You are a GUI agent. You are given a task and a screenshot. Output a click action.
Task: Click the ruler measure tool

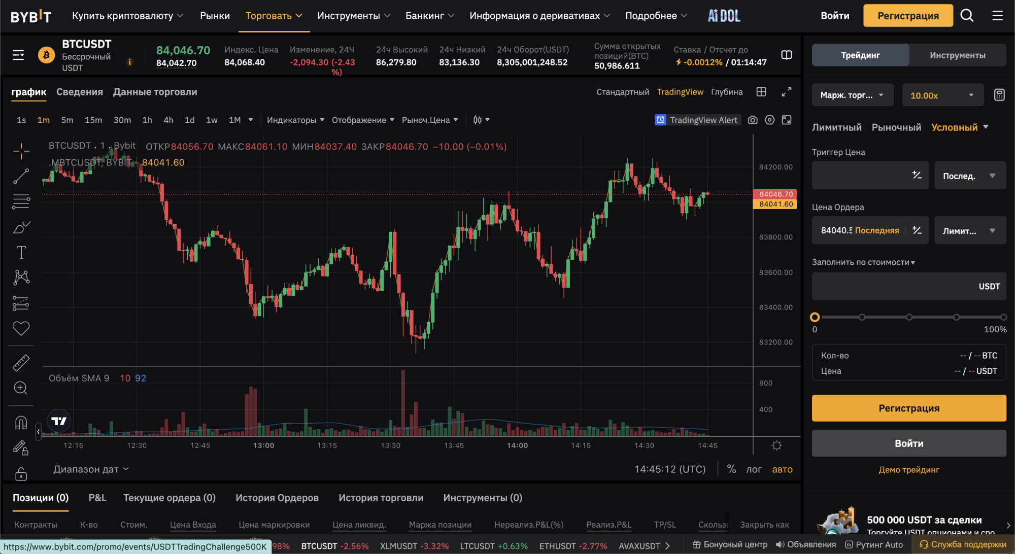coord(21,363)
